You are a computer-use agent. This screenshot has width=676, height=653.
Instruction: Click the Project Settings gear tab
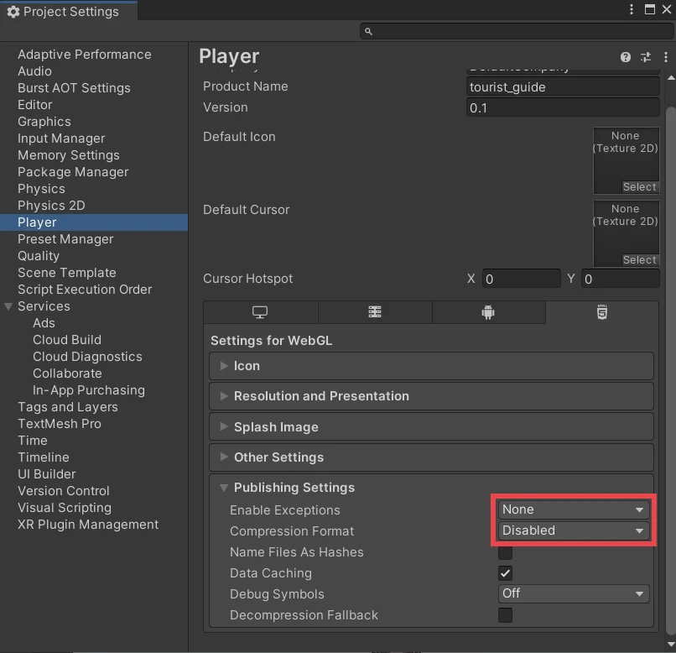[x=69, y=11]
